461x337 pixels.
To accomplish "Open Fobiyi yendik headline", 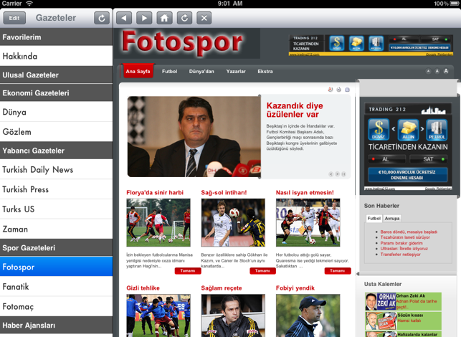I will [x=295, y=288].
